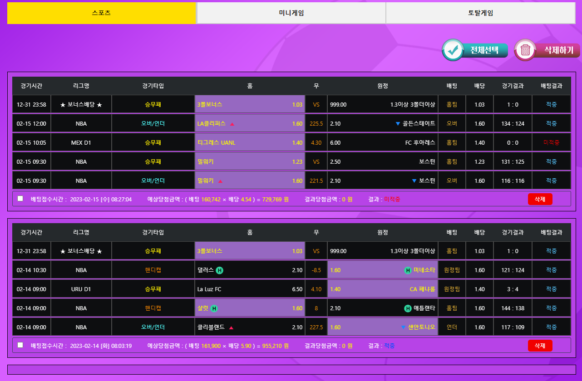The image size is (582, 381).
Task: Select the 밀워키 1.23 home win cell
Action: (x=250, y=161)
